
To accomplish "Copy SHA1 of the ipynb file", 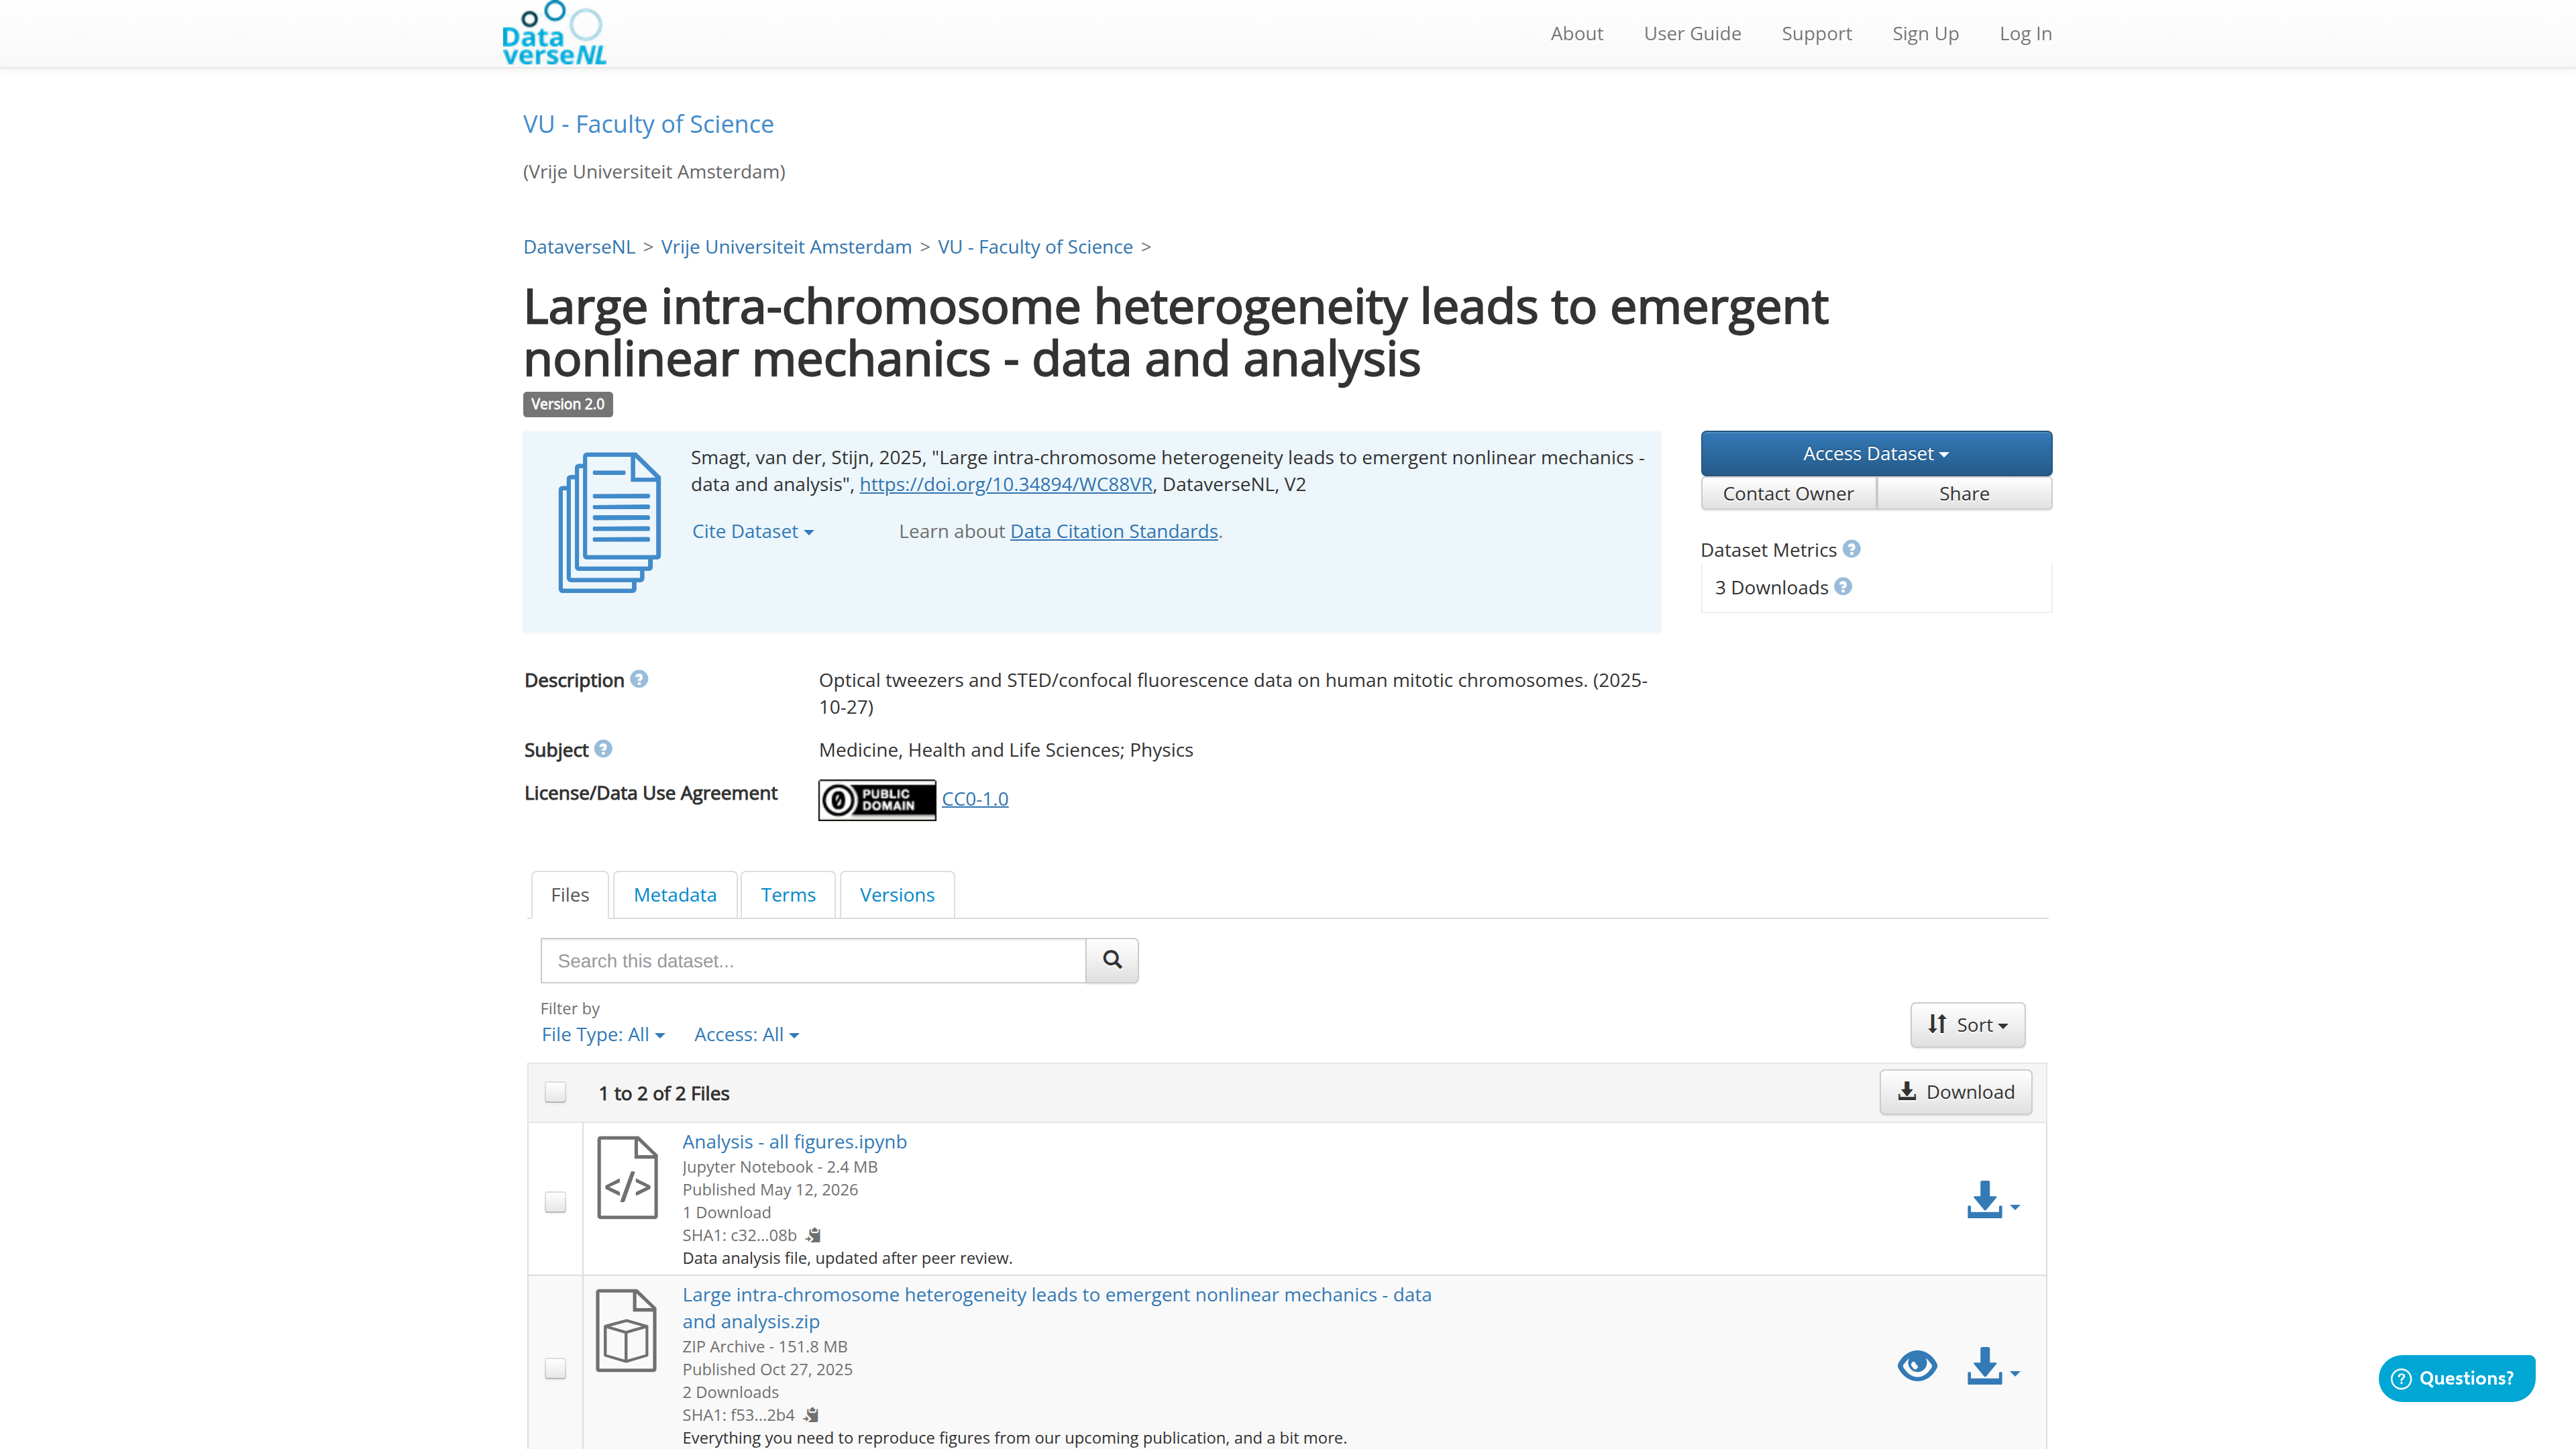I will (813, 1235).
